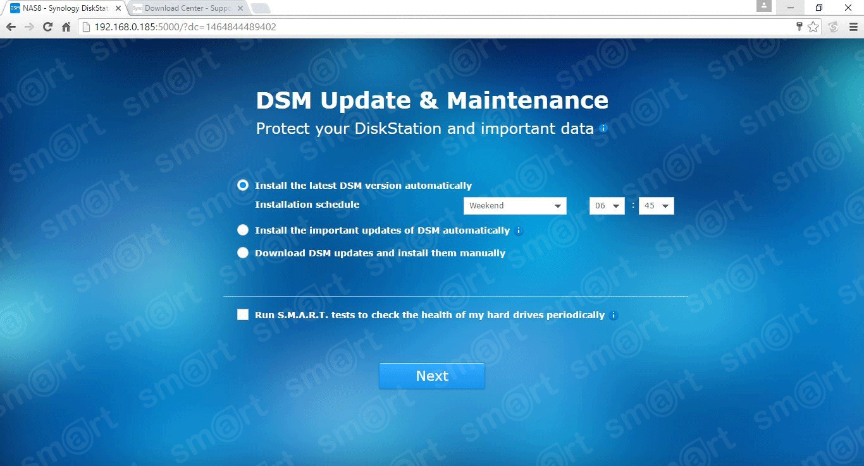Select Install the important updates of DSM automatically

click(243, 230)
